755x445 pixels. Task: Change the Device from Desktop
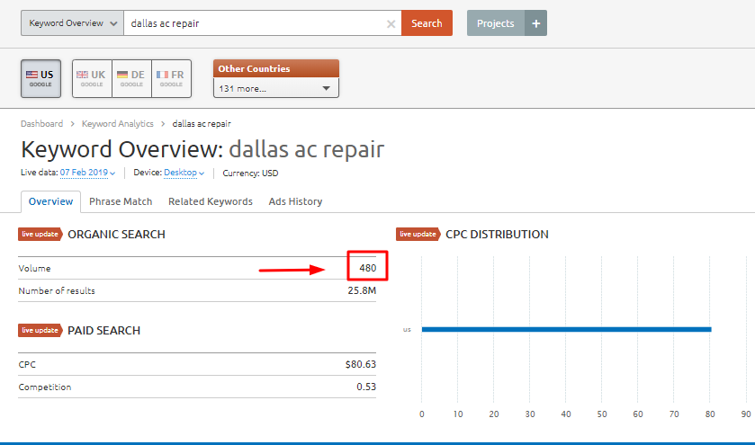point(184,173)
